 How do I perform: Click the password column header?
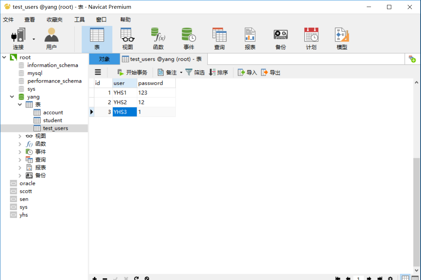[x=156, y=83]
